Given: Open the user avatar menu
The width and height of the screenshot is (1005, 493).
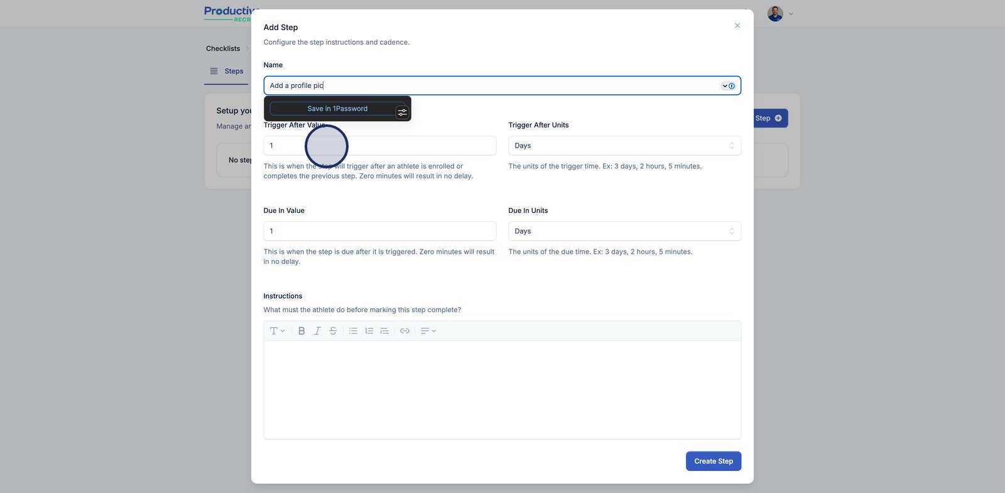Looking at the screenshot, I should pyautogui.click(x=780, y=14).
